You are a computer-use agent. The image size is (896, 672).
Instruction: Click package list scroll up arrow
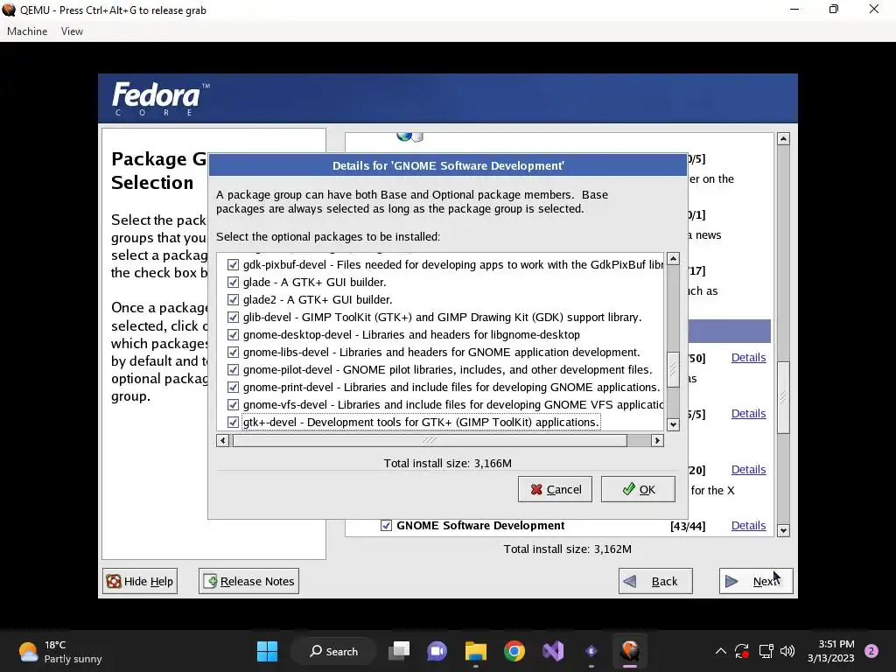(x=673, y=259)
